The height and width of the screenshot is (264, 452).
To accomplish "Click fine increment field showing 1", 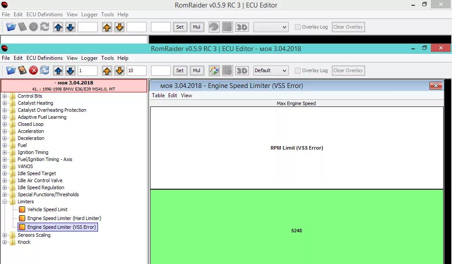I will [x=87, y=71].
